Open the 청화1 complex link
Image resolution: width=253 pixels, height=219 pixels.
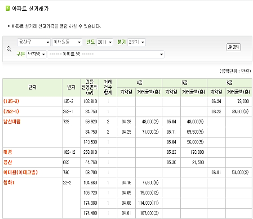click(x=9, y=183)
